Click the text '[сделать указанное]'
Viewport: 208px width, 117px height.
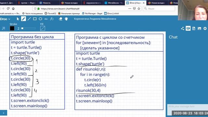(100, 48)
